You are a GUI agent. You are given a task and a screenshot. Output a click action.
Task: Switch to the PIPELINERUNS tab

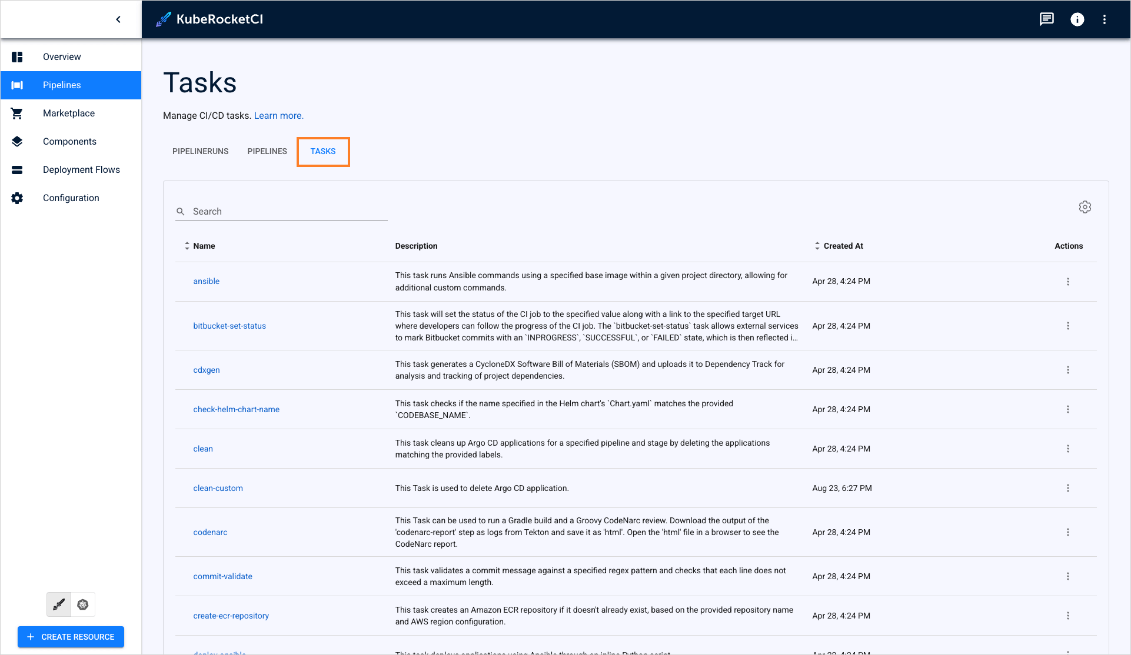tap(200, 151)
